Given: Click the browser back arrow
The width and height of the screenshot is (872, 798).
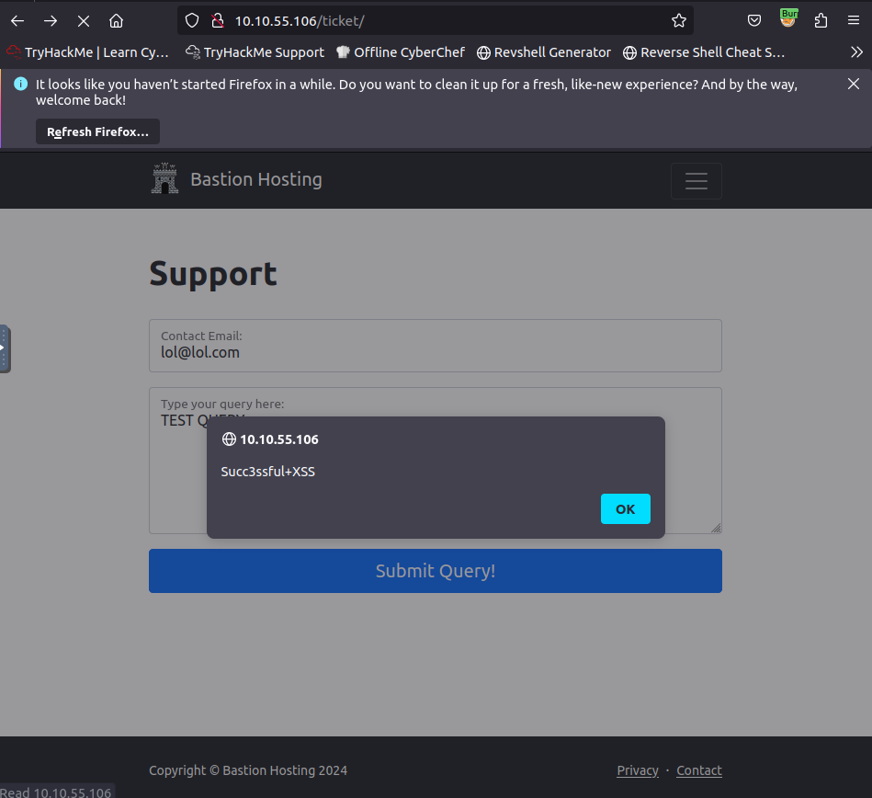Looking at the screenshot, I should pos(17,20).
